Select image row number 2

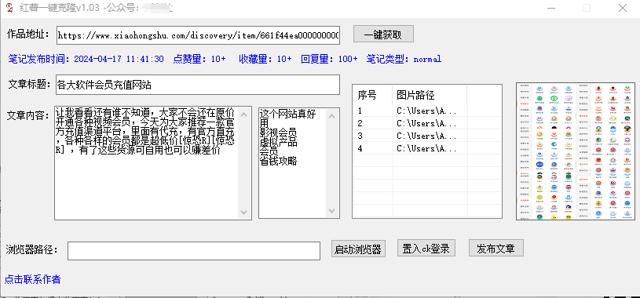[x=427, y=123]
